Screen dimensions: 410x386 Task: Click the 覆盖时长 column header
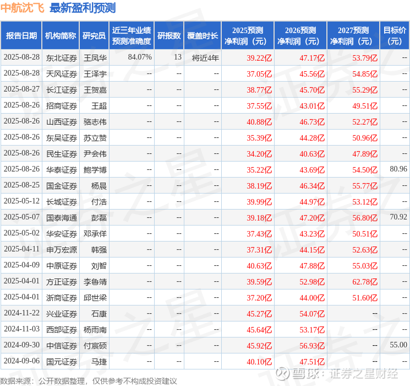coord(203,36)
